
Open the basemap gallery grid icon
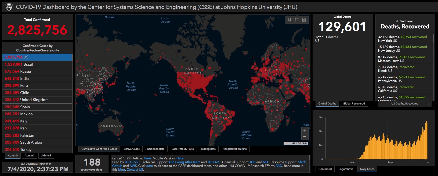[x=304, y=20]
